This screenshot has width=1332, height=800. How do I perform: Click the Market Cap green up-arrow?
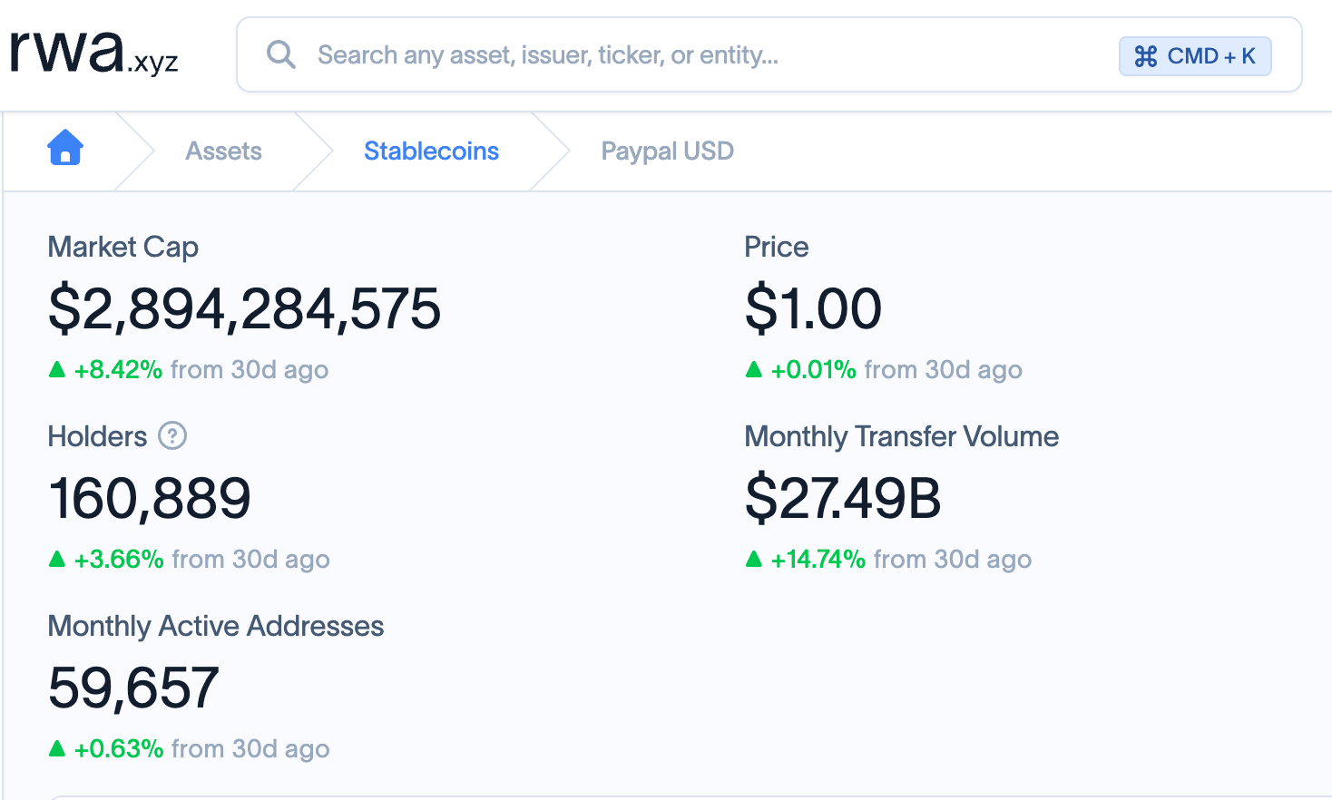tap(57, 369)
